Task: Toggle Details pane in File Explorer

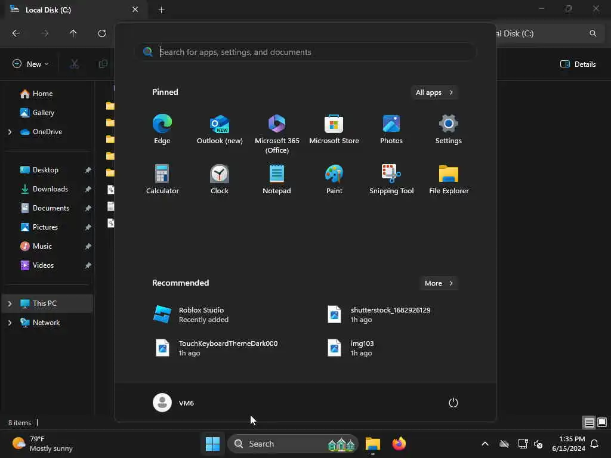Action: pyautogui.click(x=578, y=64)
